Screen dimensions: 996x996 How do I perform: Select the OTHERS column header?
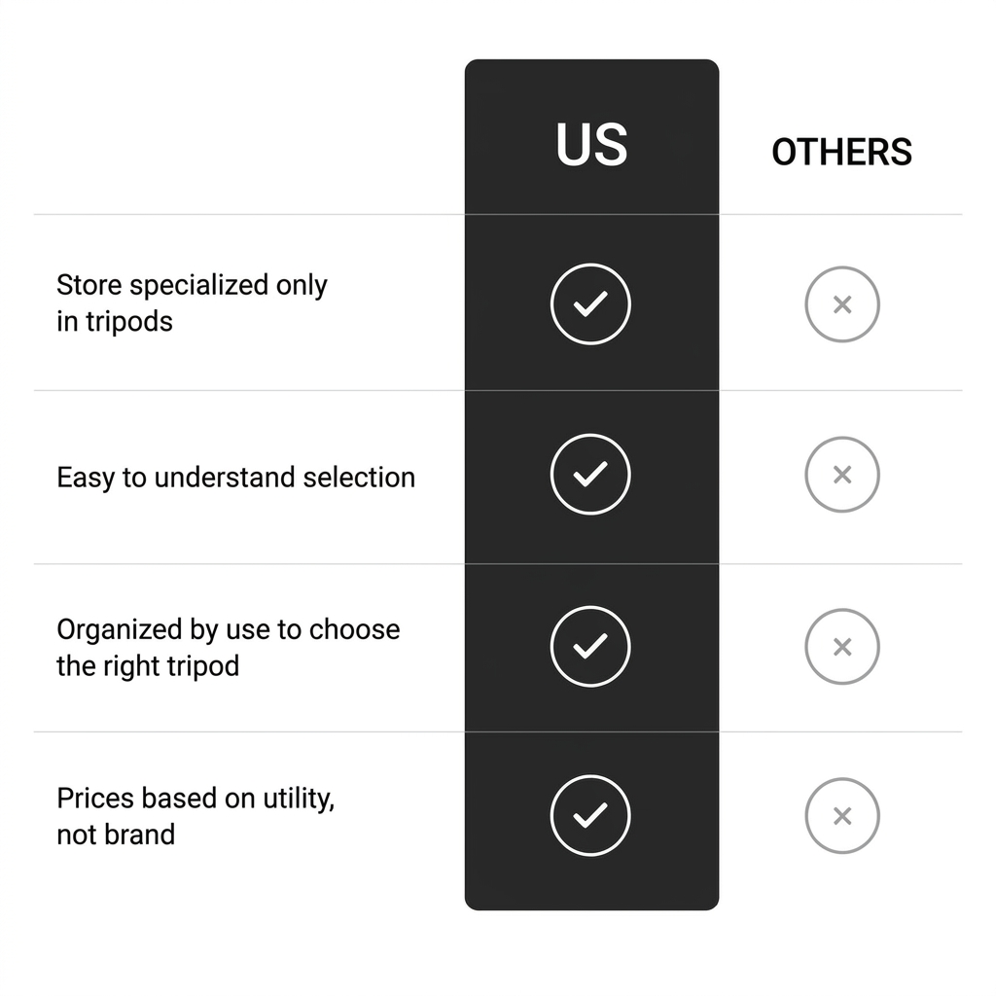pyautogui.click(x=841, y=153)
